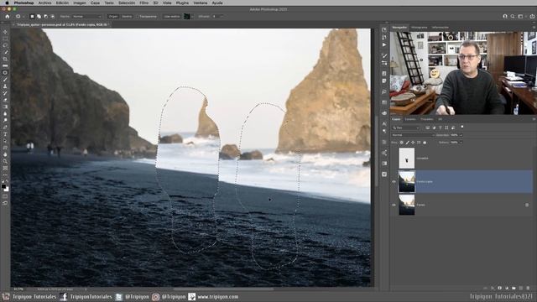Image resolution: width=537 pixels, height=302 pixels.
Task: Open the tool preset picker
Action: click(x=19, y=16)
